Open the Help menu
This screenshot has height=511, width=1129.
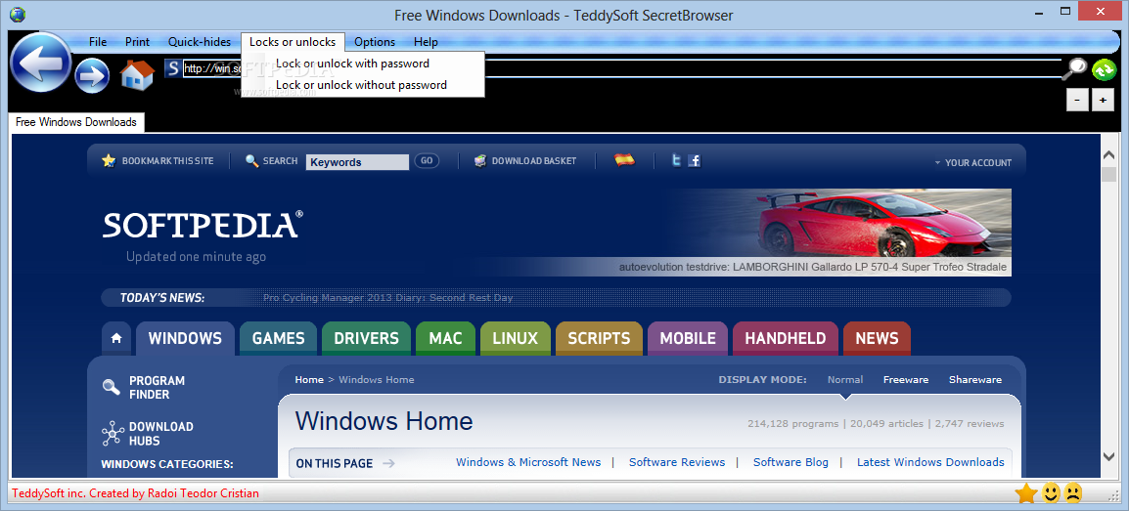pyautogui.click(x=427, y=42)
